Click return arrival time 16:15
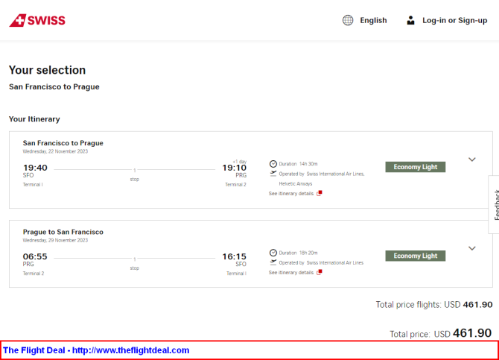Screen dimensions: 499x360 coord(234,256)
